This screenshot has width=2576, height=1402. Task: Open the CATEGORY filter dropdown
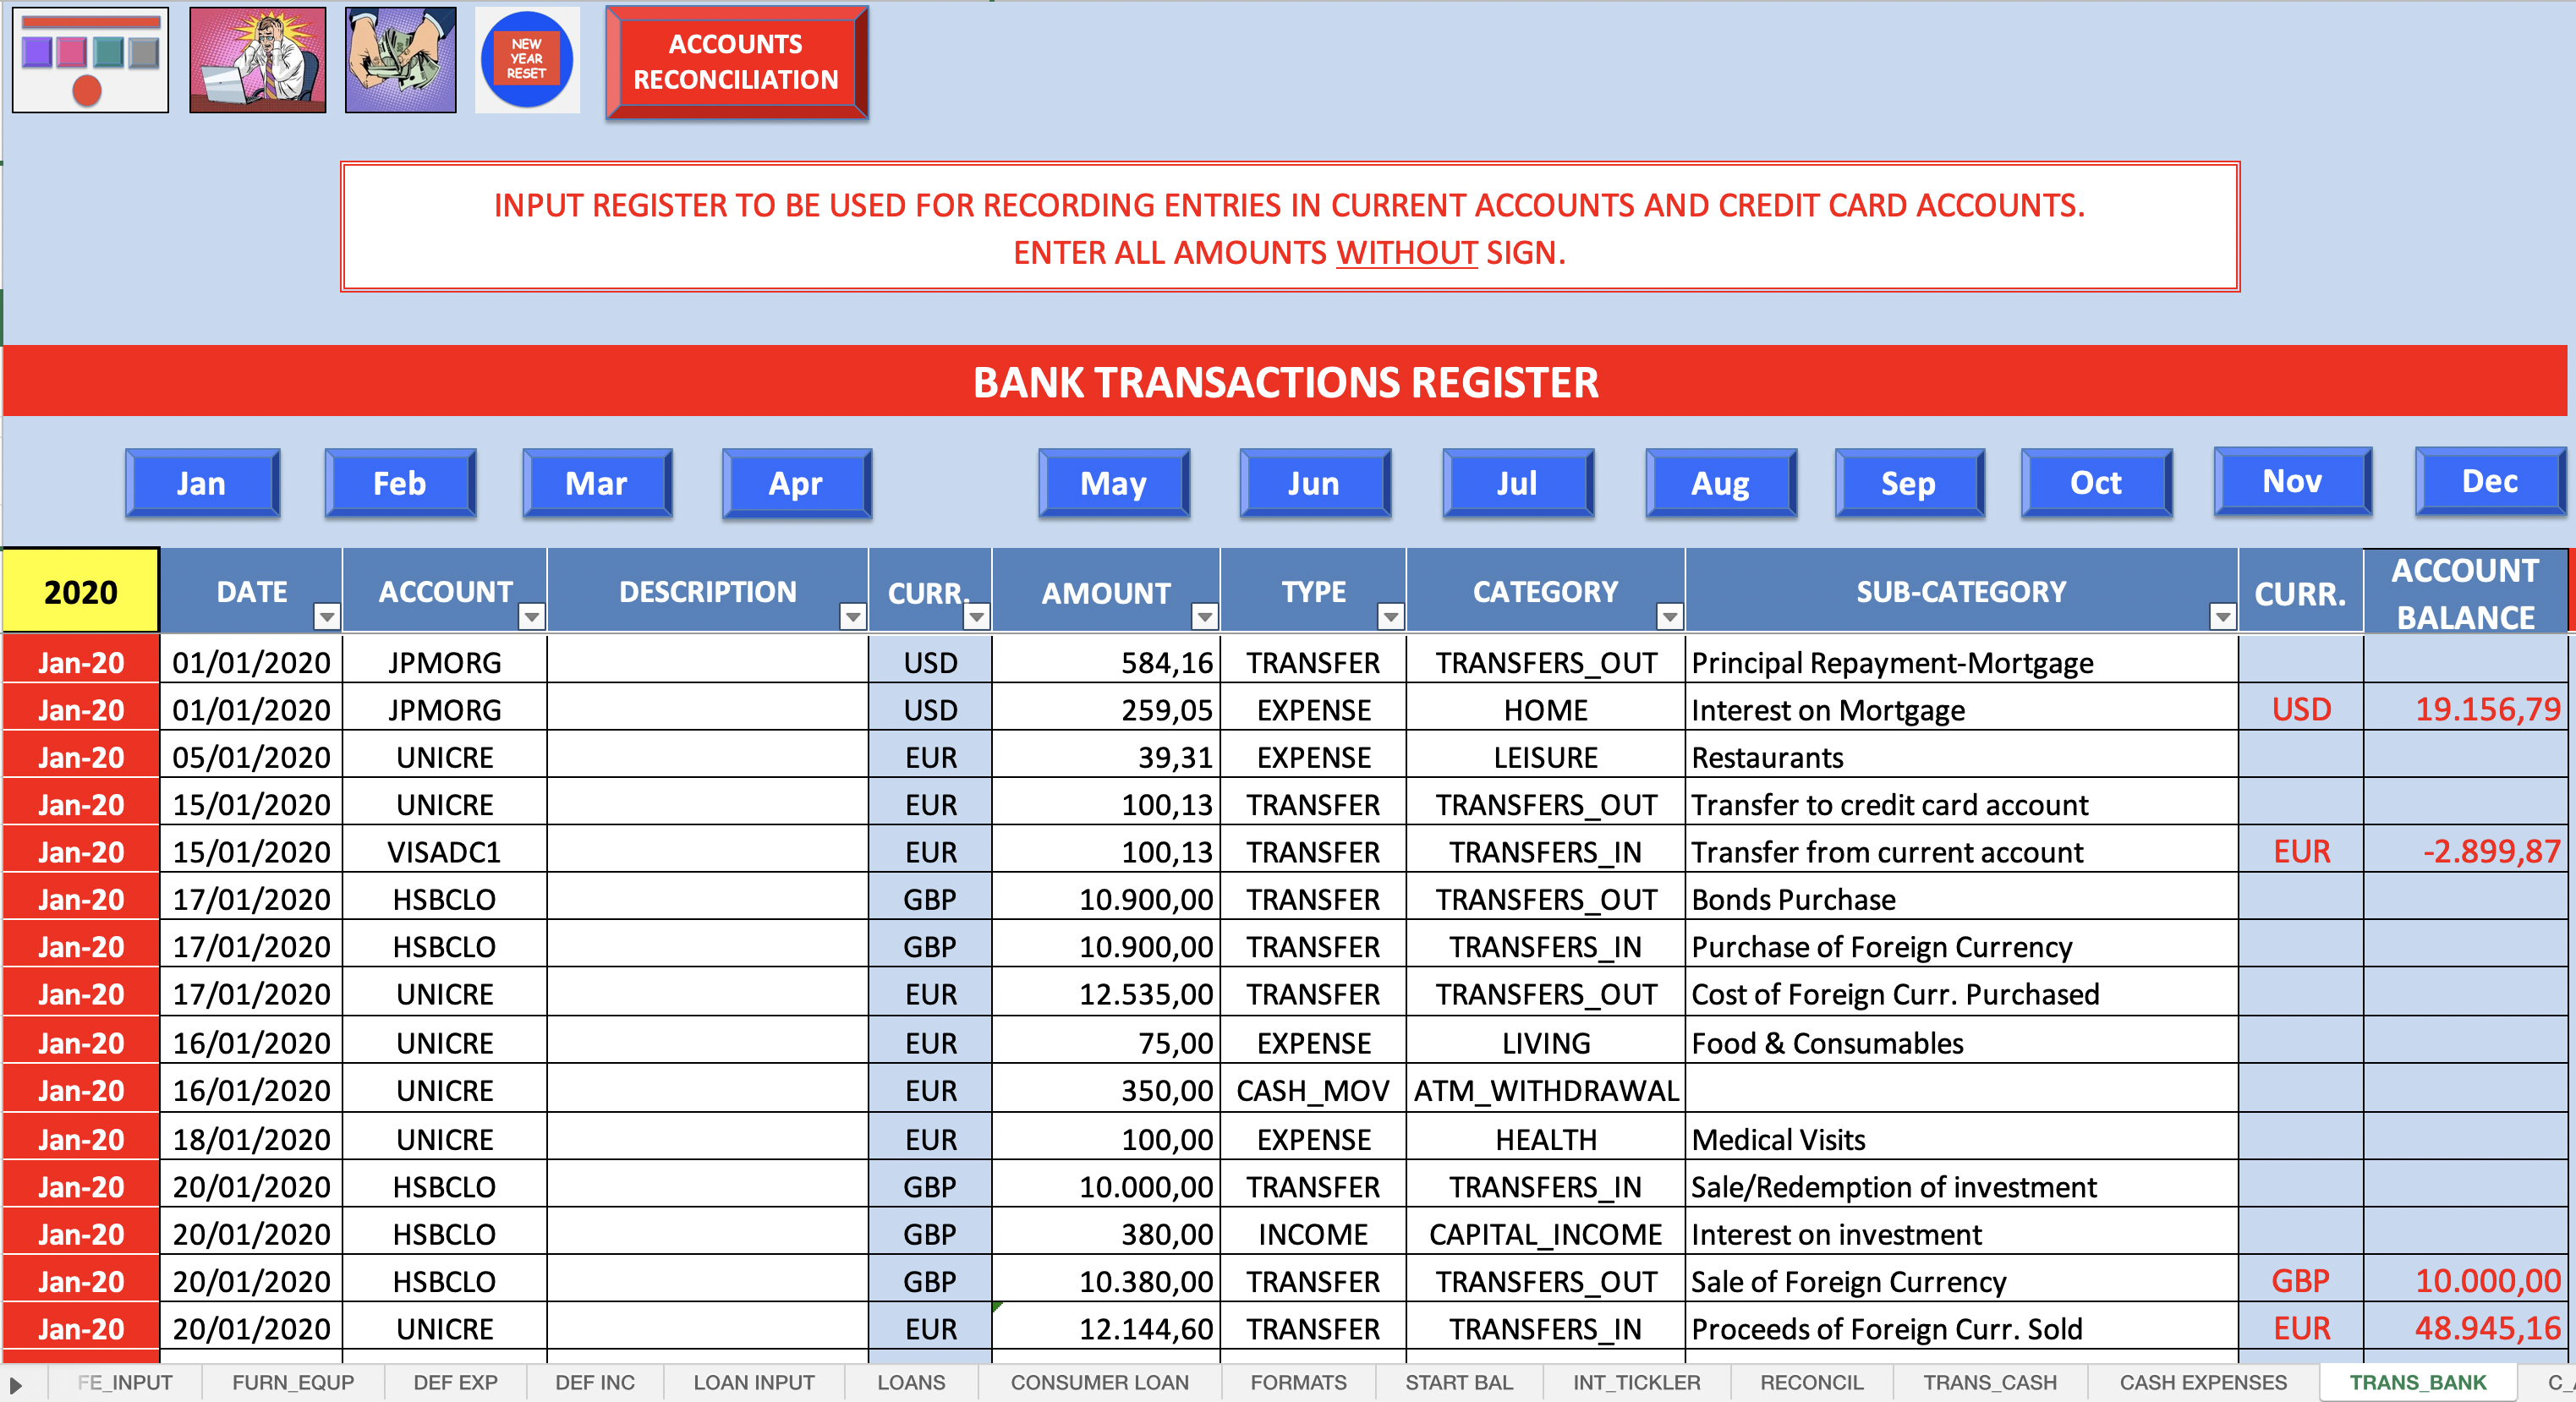coord(1670,616)
